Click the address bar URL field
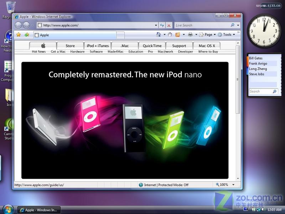The height and width of the screenshot is (214, 285). (x=95, y=25)
